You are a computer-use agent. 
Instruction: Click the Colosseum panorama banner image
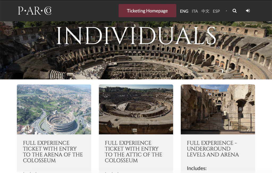click(136, 64)
